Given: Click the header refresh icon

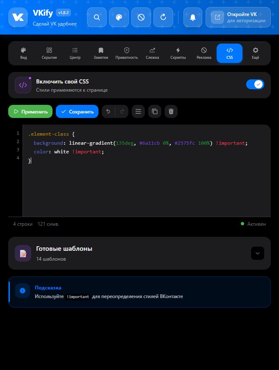Looking at the screenshot, I should 163,17.
